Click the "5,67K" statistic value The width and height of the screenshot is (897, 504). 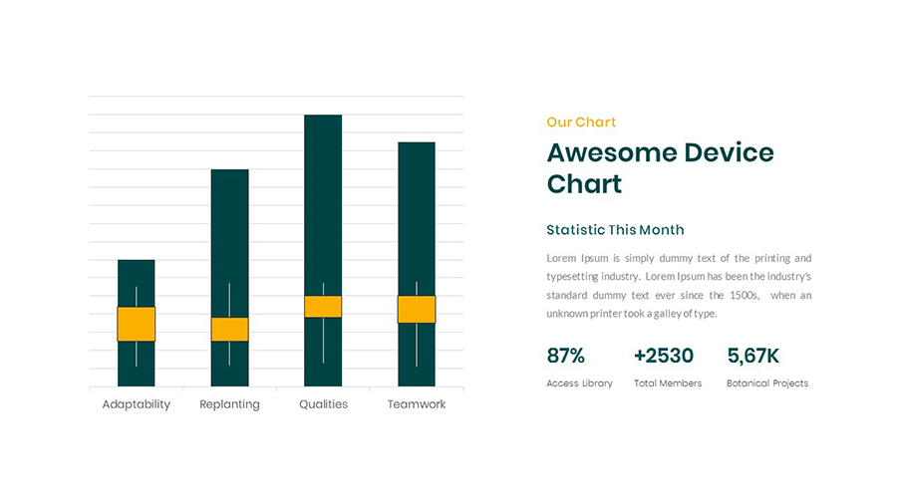[x=752, y=356]
